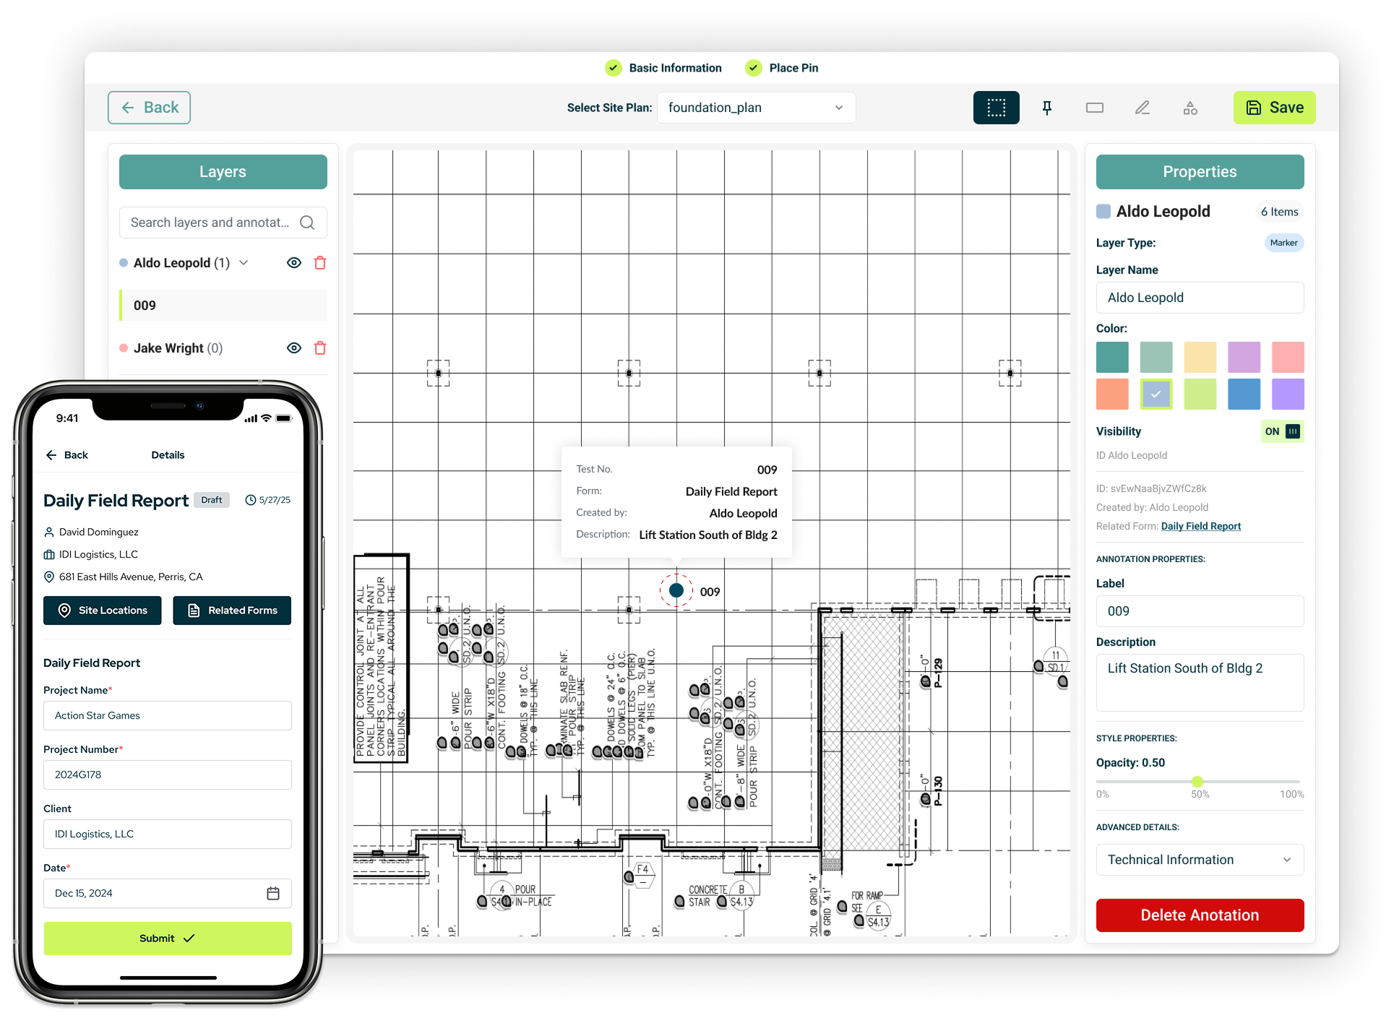Choose the pin placement tool

pyautogui.click(x=1046, y=107)
